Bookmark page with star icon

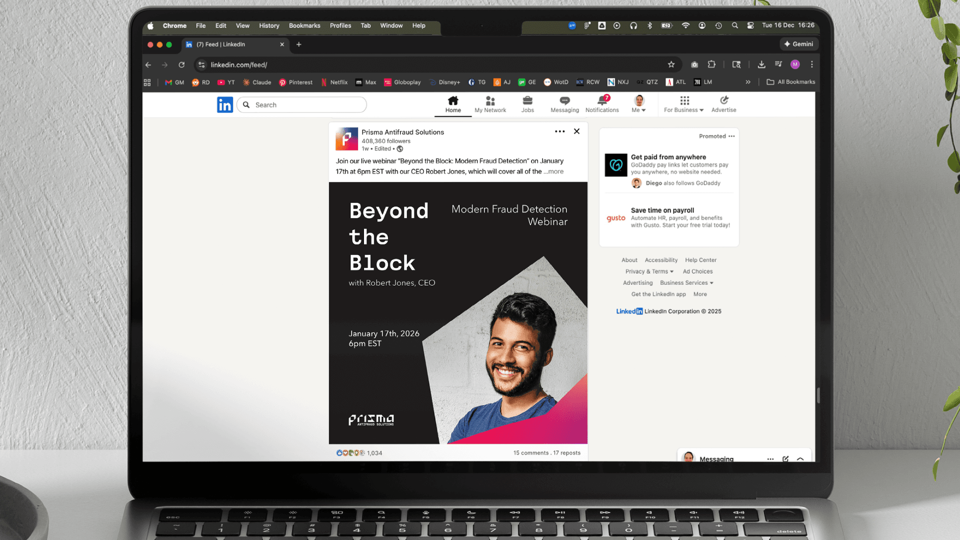pyautogui.click(x=671, y=64)
